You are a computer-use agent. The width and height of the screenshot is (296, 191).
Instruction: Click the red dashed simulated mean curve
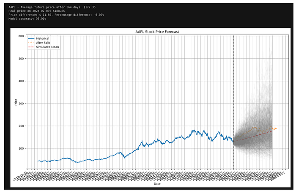(x=254, y=136)
